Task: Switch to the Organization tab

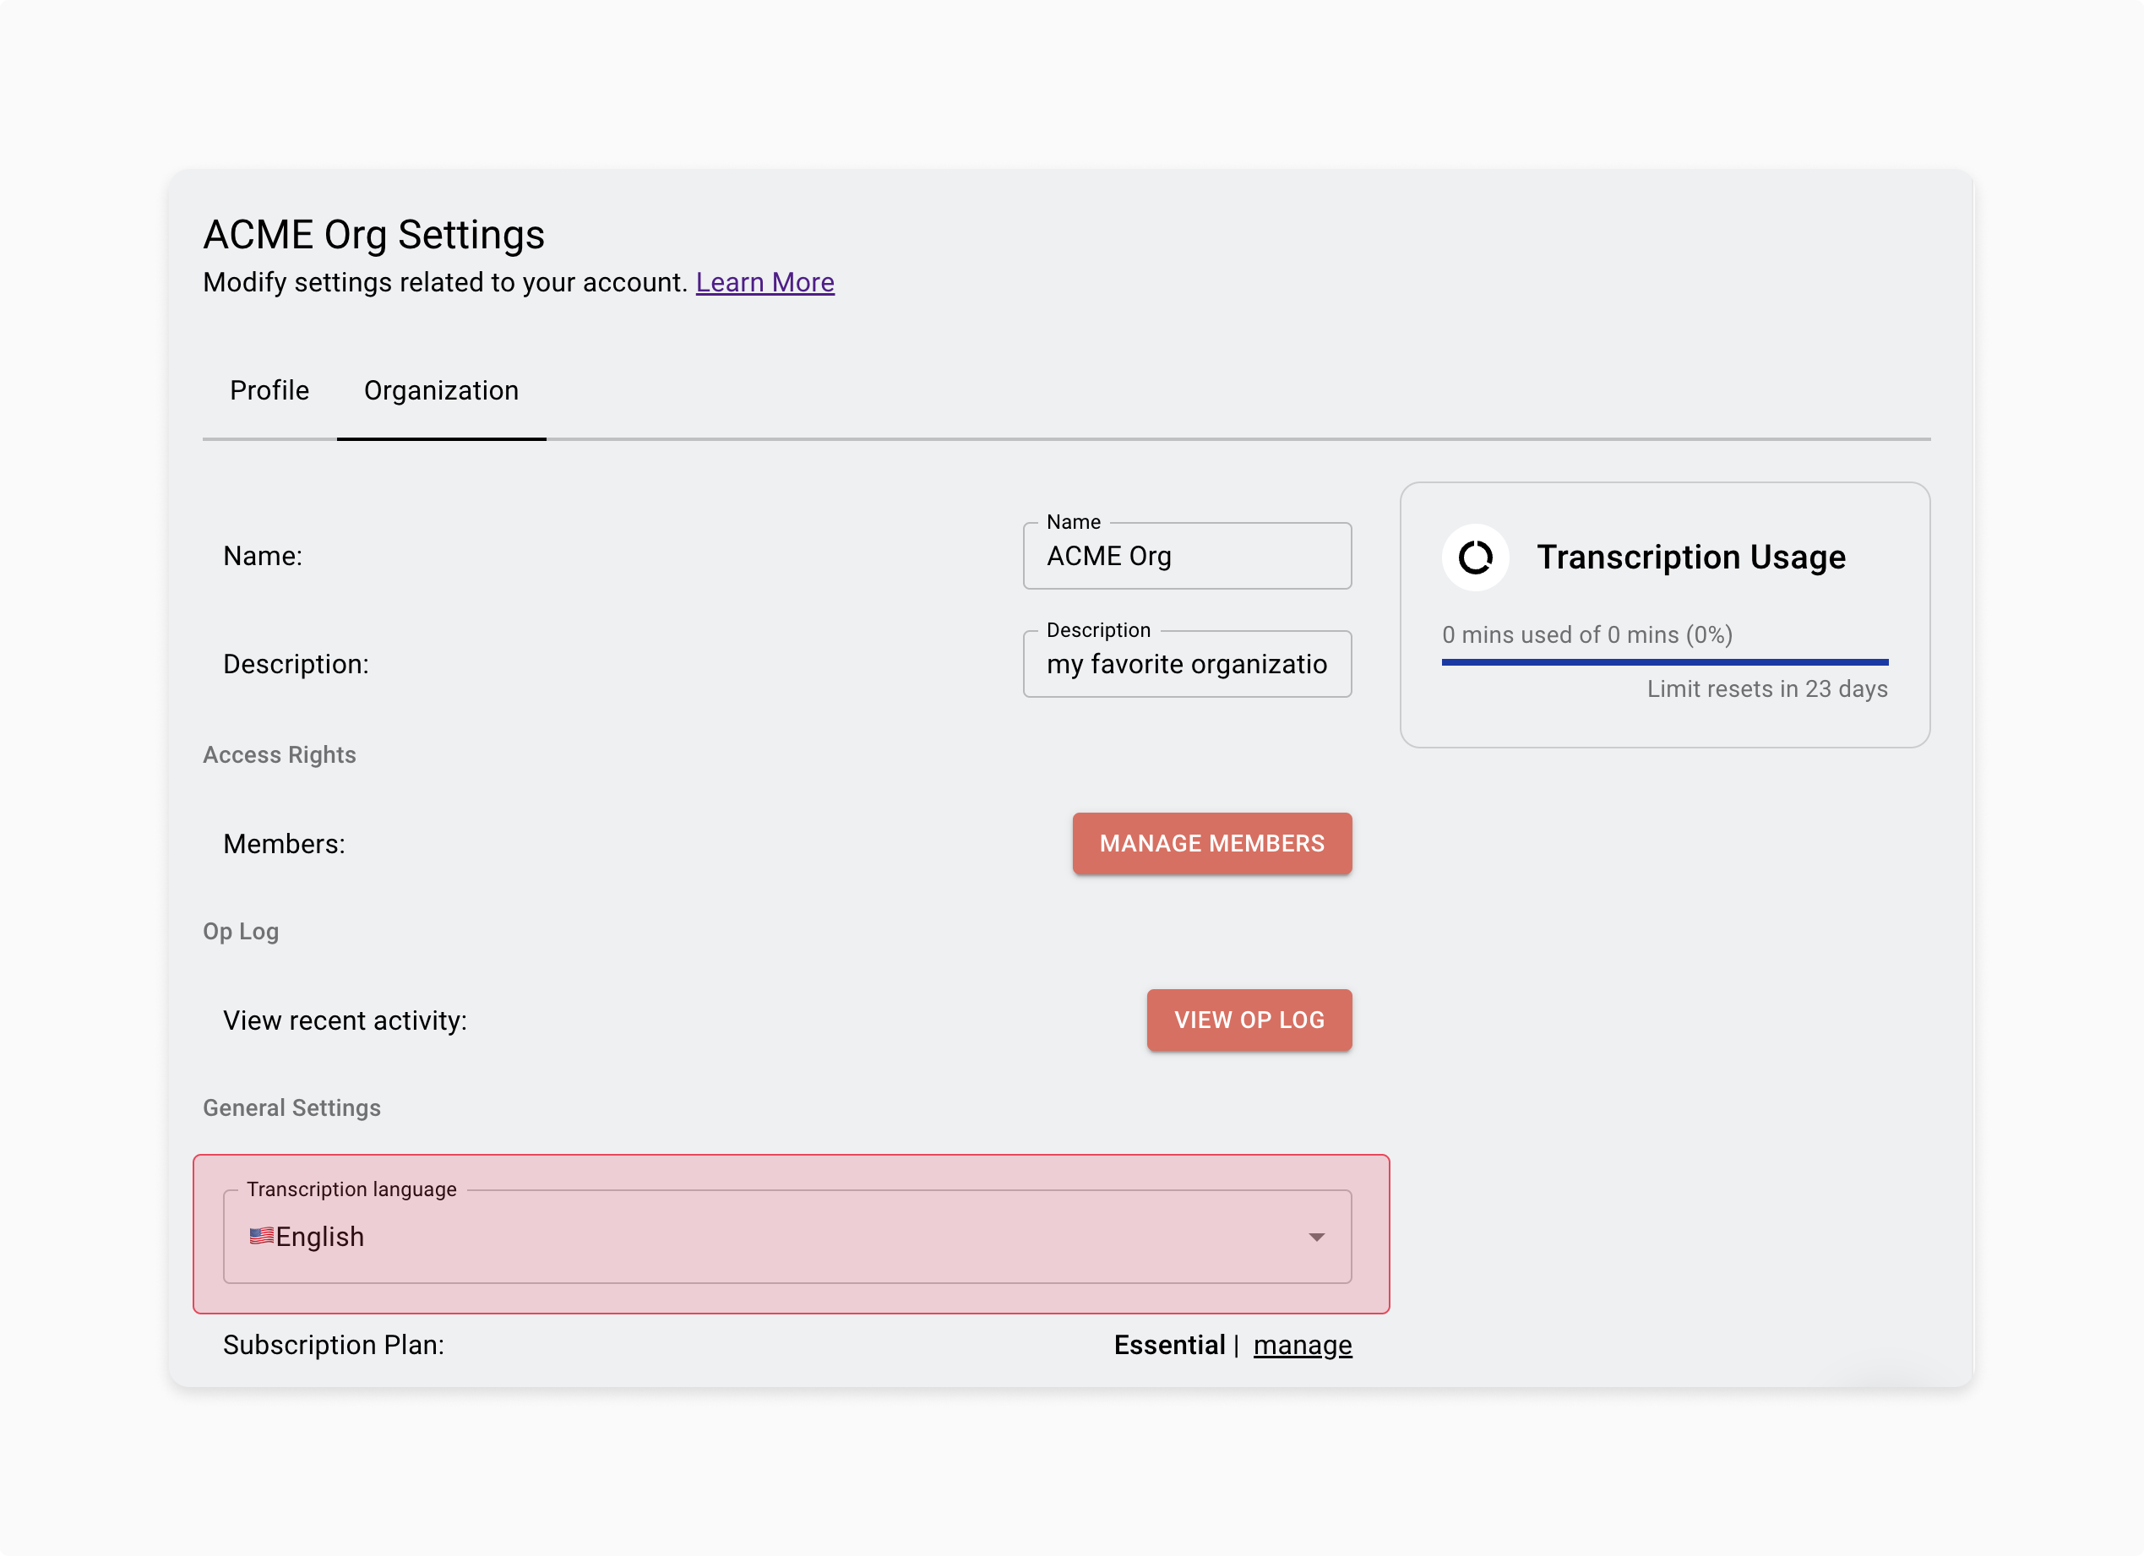Action: pyautogui.click(x=441, y=389)
